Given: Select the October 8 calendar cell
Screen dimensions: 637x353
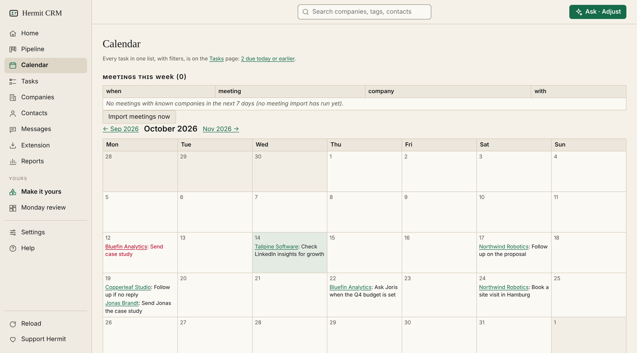Looking at the screenshot, I should click(364, 212).
